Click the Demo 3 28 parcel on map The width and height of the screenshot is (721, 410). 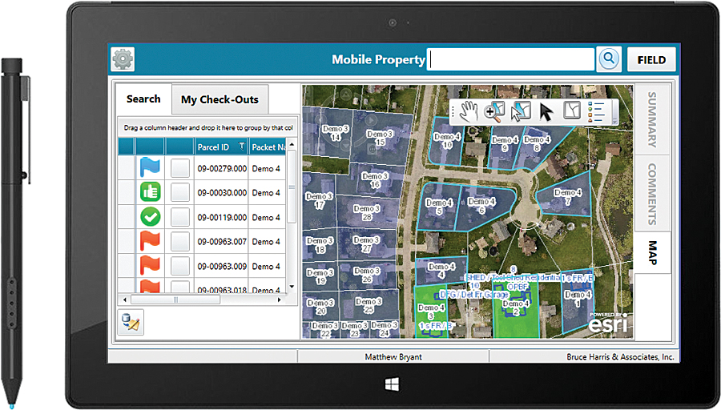[366, 213]
